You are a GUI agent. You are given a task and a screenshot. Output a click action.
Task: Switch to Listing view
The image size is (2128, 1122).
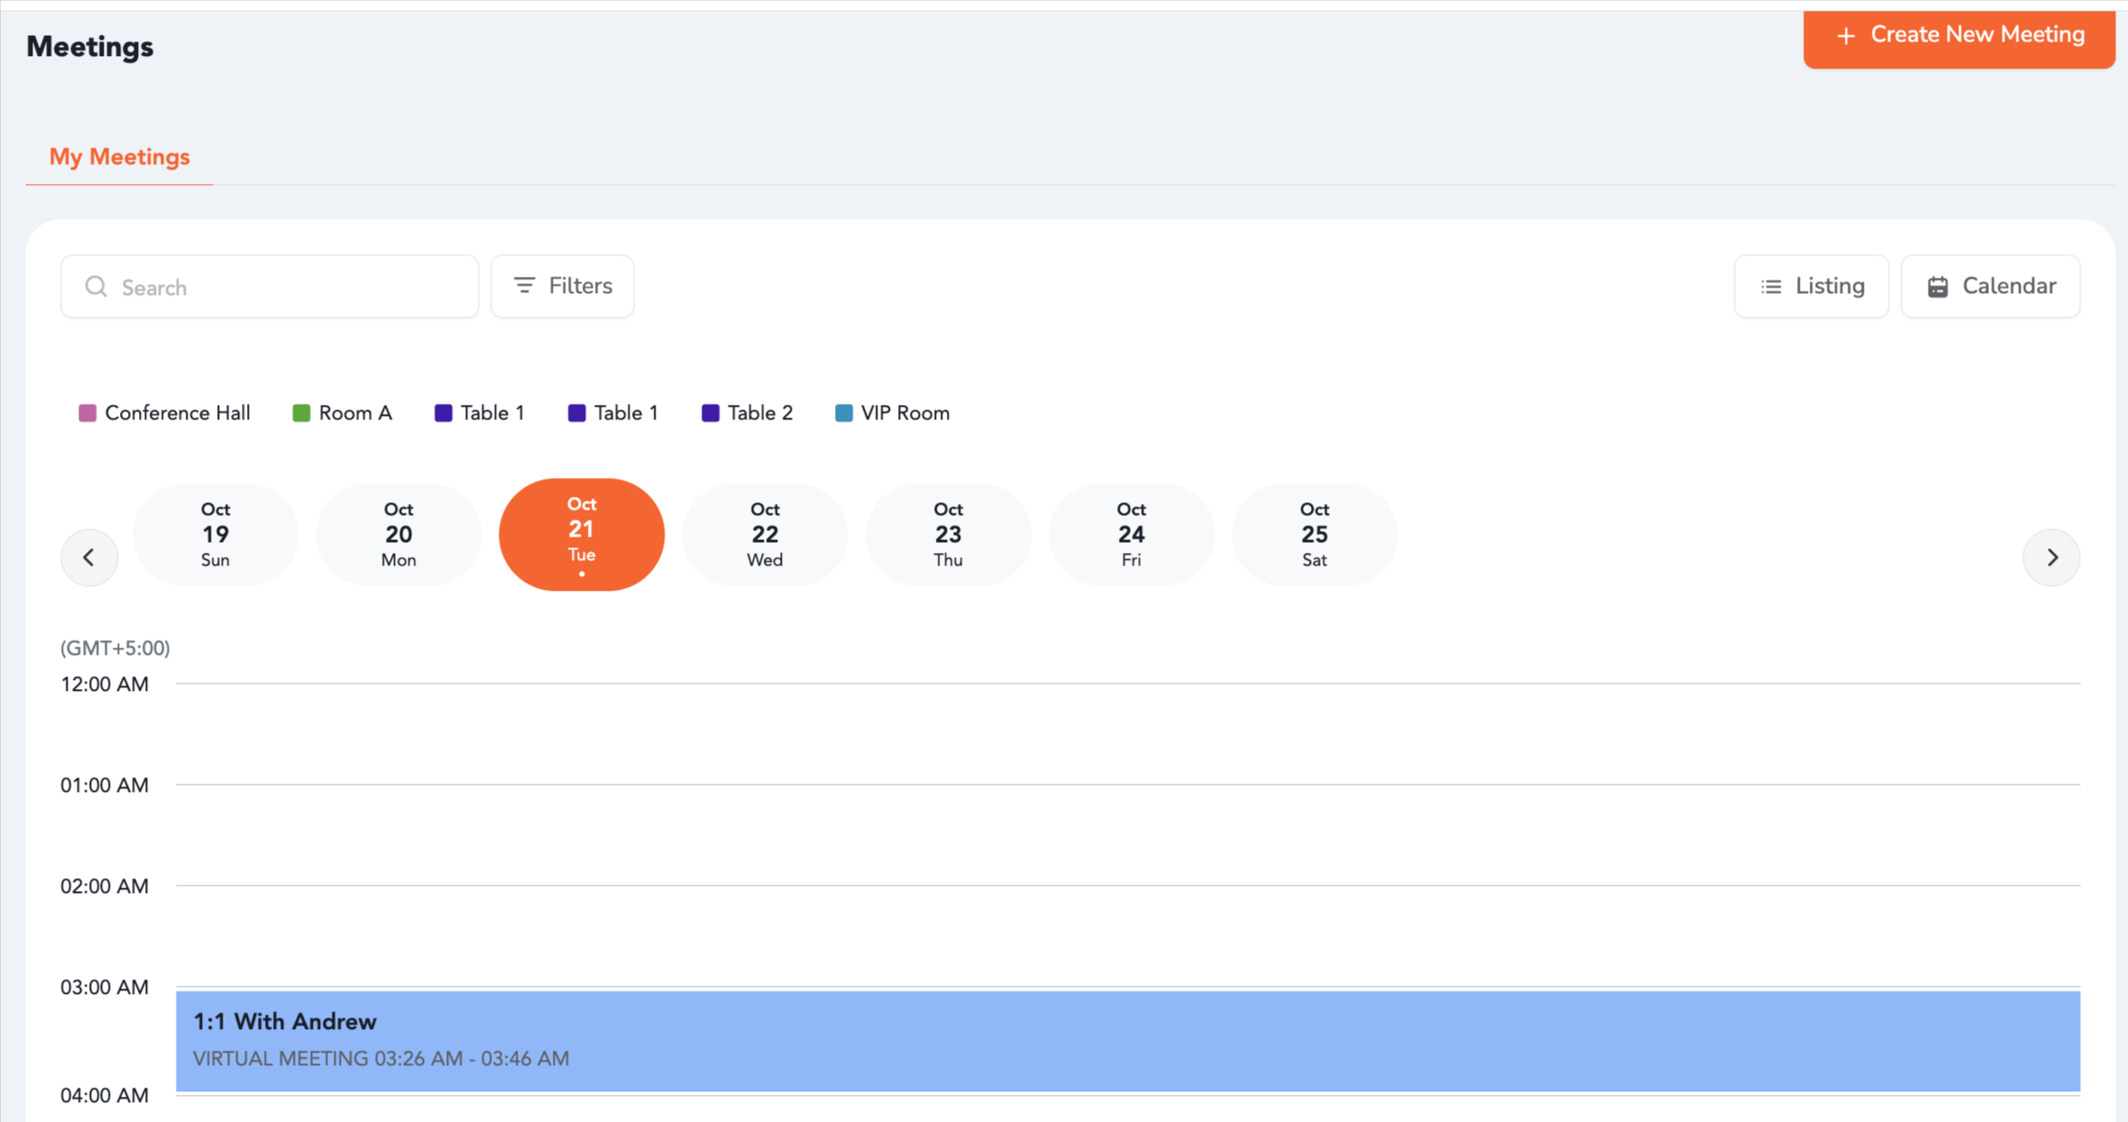[x=1811, y=287]
